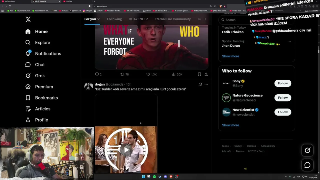This screenshot has height=180, width=320.
Task: Follow the New Scientist account
Action: tap(283, 112)
